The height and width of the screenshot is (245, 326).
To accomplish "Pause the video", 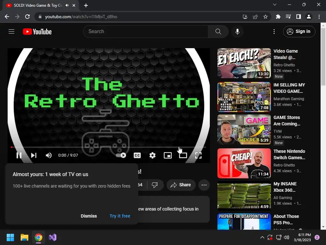I will pos(19,155).
